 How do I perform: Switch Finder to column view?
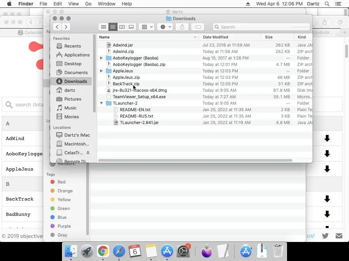(122, 27)
